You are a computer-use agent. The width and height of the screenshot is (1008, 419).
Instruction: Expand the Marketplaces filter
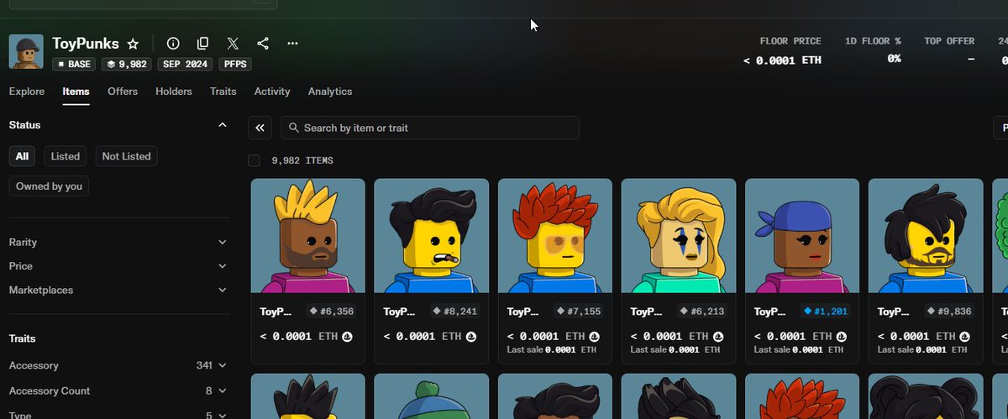coord(118,290)
